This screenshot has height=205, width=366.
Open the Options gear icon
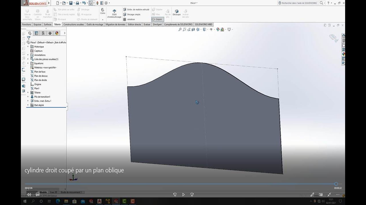[106, 3]
